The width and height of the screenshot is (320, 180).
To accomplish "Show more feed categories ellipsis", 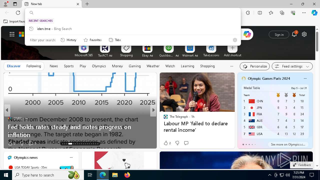I will coord(232,66).
